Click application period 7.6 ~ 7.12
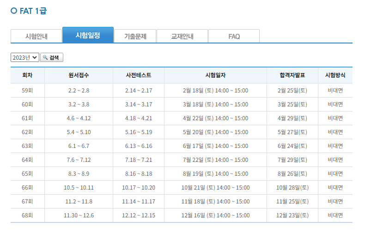Screen dimensions: 365x240 (79, 160)
